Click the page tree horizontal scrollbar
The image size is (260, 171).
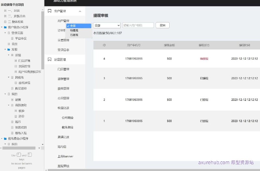coord(19,148)
